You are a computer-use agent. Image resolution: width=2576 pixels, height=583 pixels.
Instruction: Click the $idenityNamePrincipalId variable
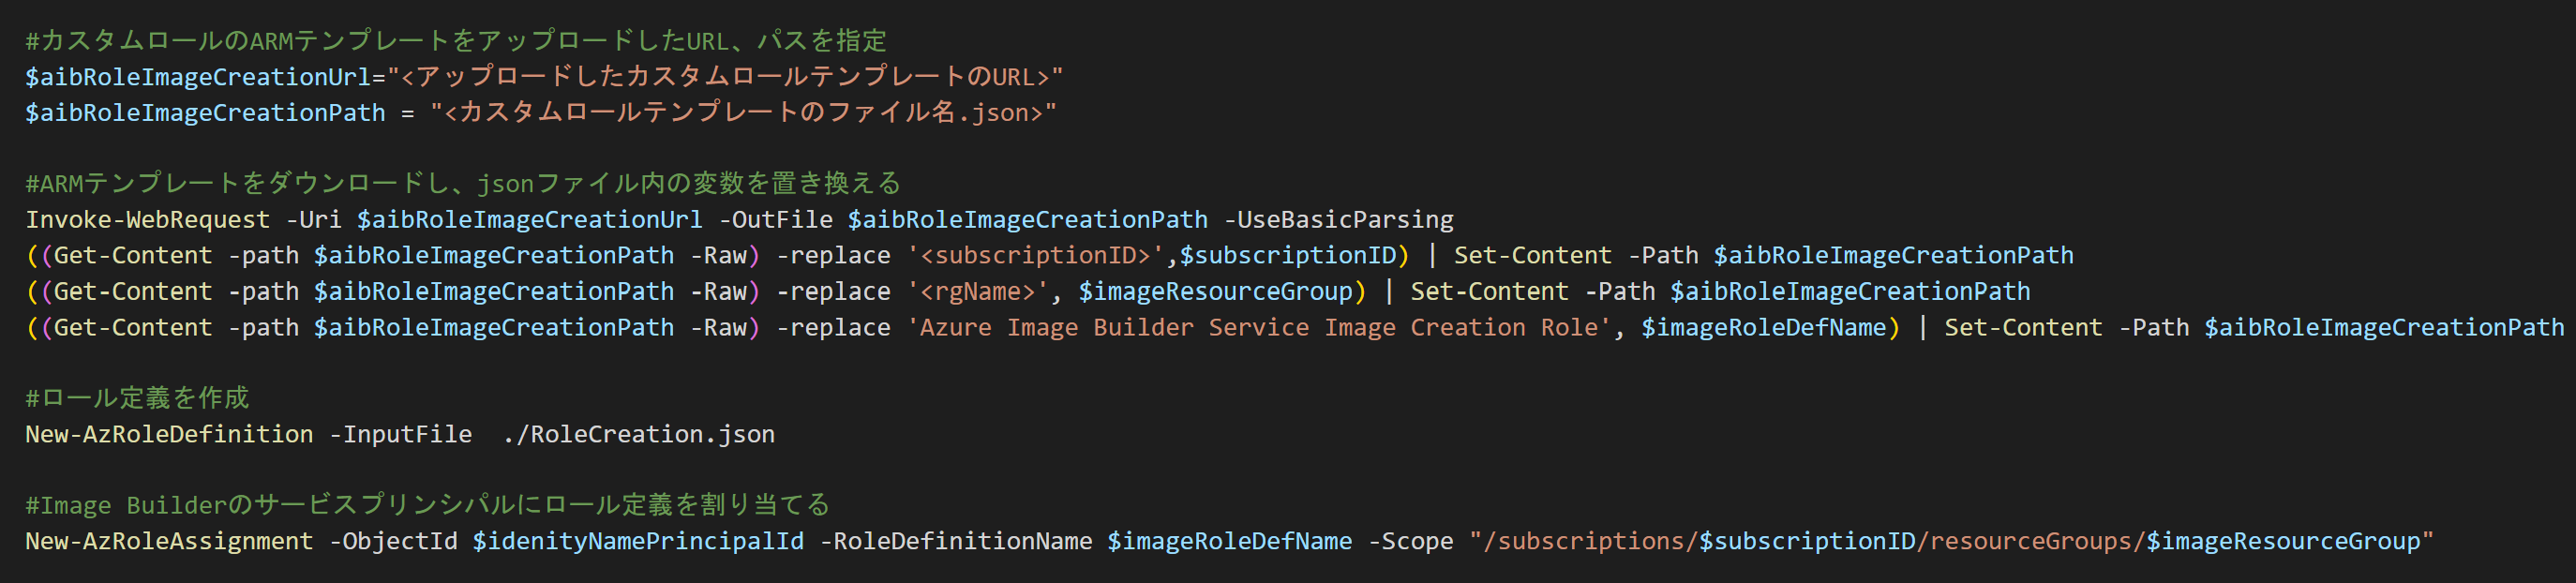coord(638,542)
